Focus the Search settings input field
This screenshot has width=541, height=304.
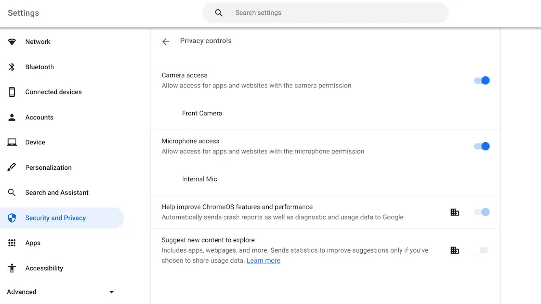325,13
